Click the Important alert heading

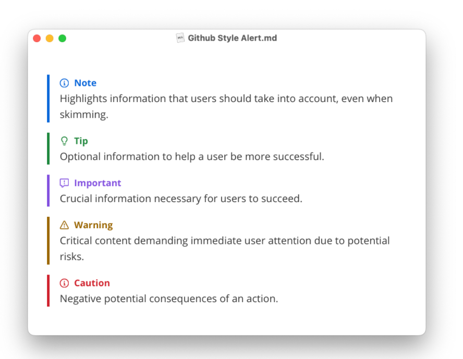98,183
